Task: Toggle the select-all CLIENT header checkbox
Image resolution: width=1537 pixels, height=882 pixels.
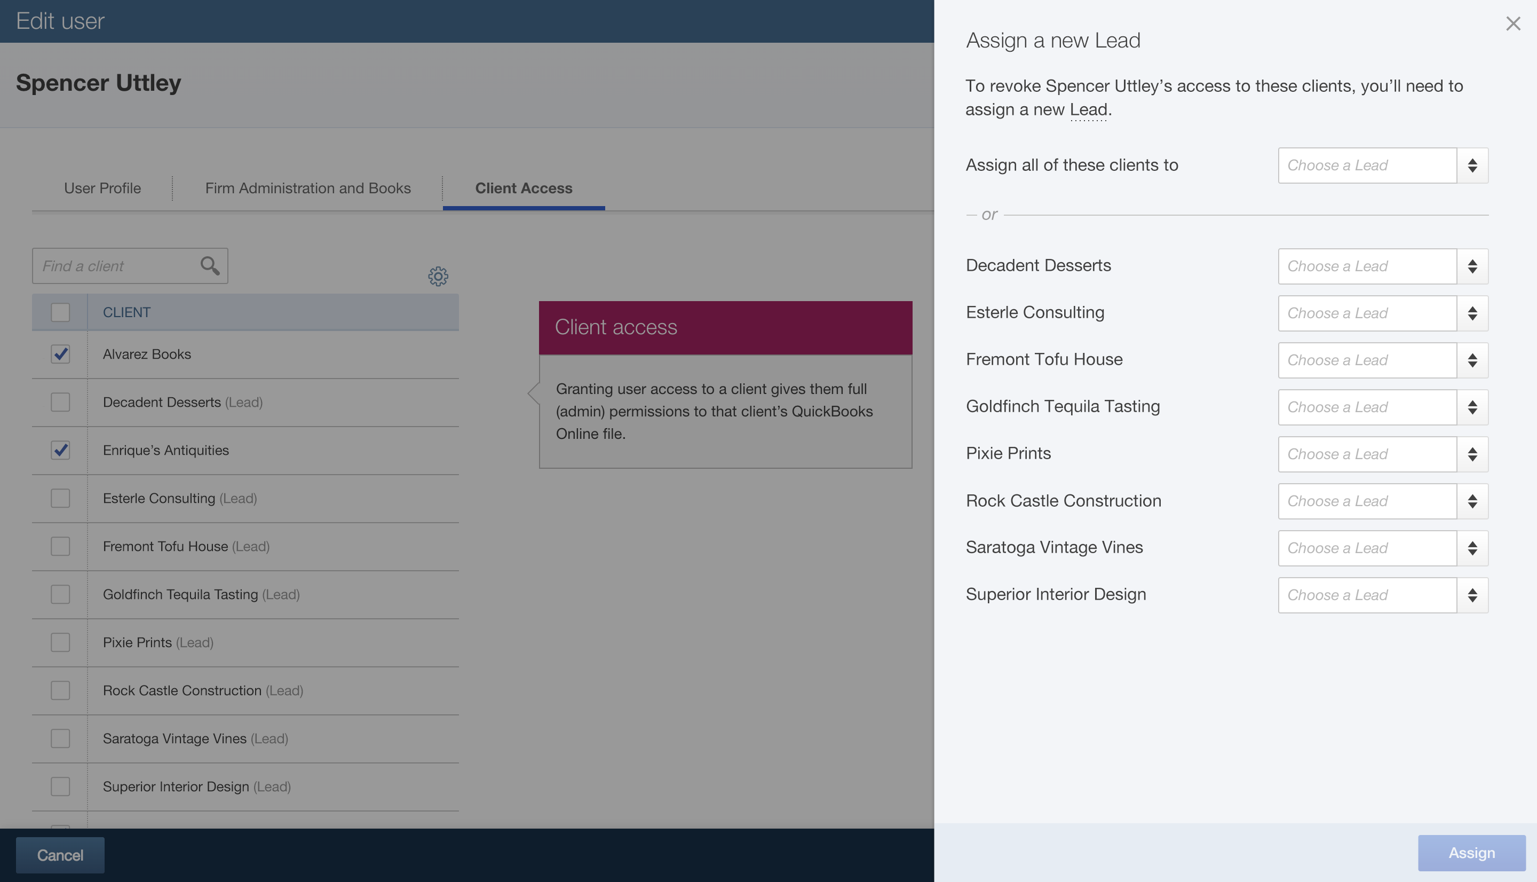Action: coord(60,312)
